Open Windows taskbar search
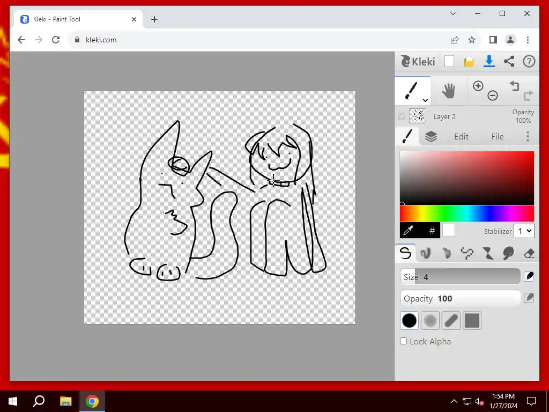 click(39, 401)
